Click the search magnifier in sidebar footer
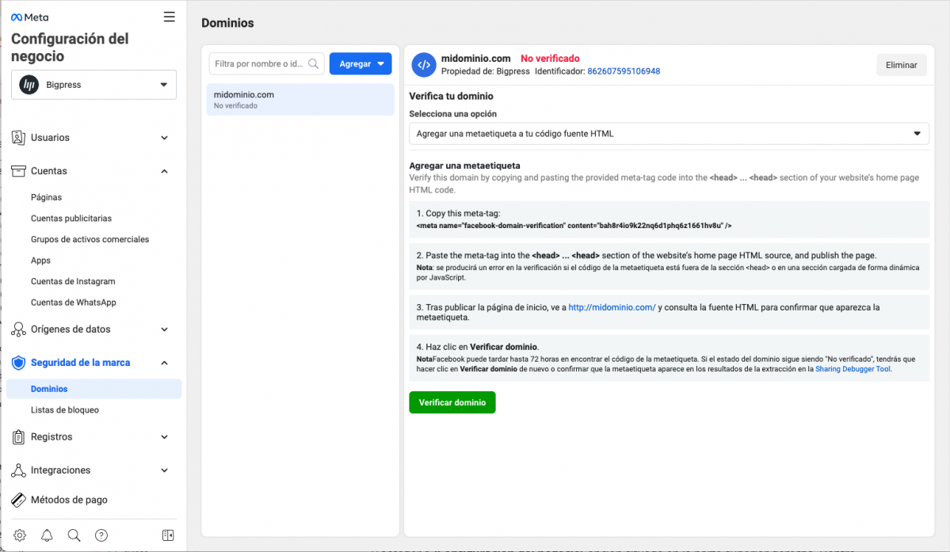 pos(74,535)
